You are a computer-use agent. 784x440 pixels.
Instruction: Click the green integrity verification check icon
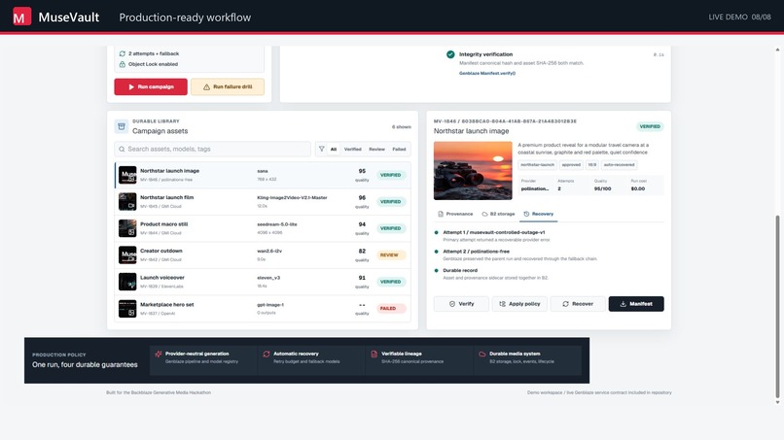[450, 54]
